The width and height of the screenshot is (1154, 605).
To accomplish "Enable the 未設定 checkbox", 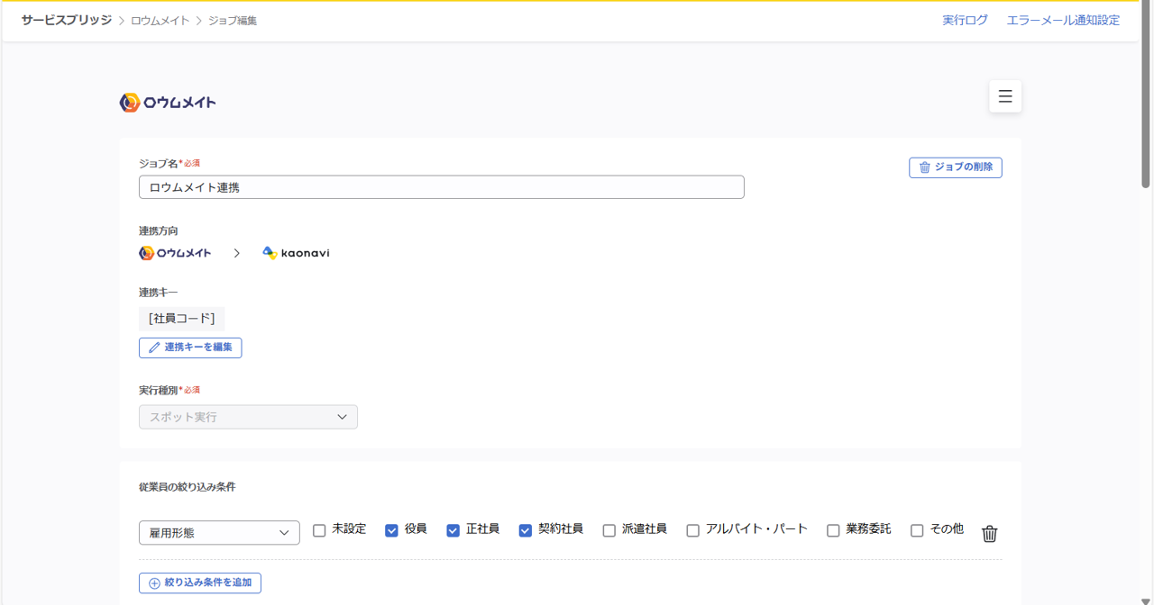I will (319, 530).
